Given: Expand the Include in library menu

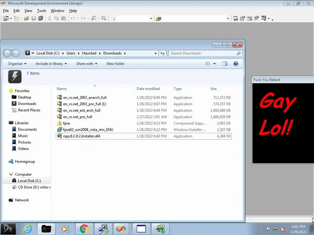Looking at the screenshot, I should pyautogui.click(x=51, y=64).
